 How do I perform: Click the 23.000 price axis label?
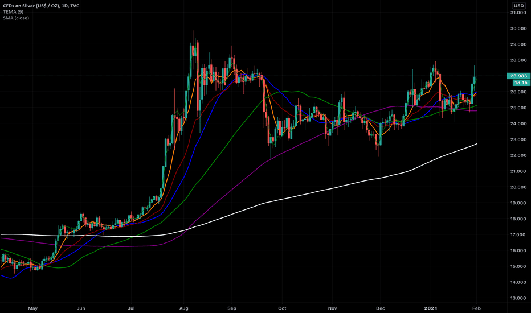518,139
